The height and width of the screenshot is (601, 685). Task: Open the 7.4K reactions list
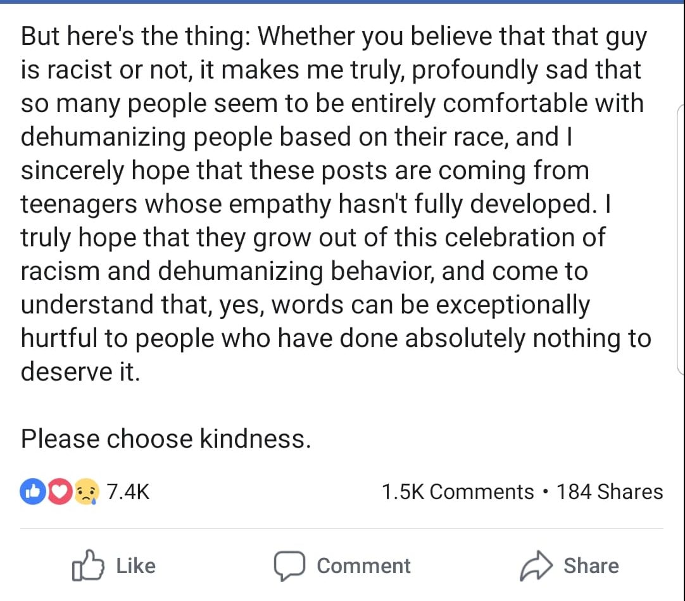tap(128, 491)
